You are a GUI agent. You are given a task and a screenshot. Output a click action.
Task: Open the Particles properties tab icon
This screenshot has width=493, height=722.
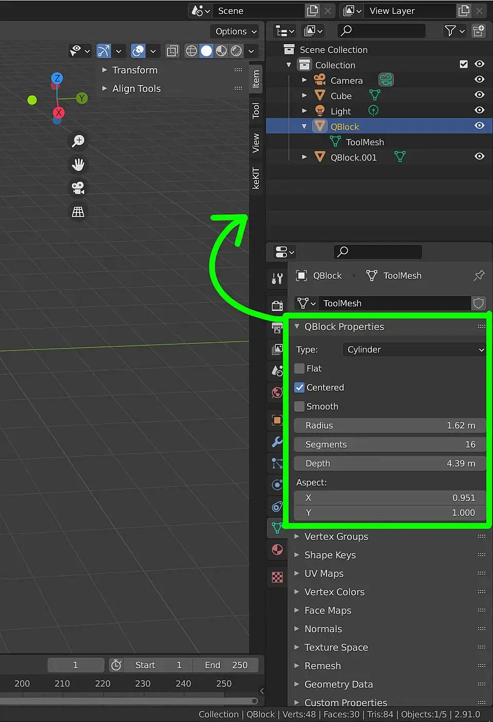277,463
